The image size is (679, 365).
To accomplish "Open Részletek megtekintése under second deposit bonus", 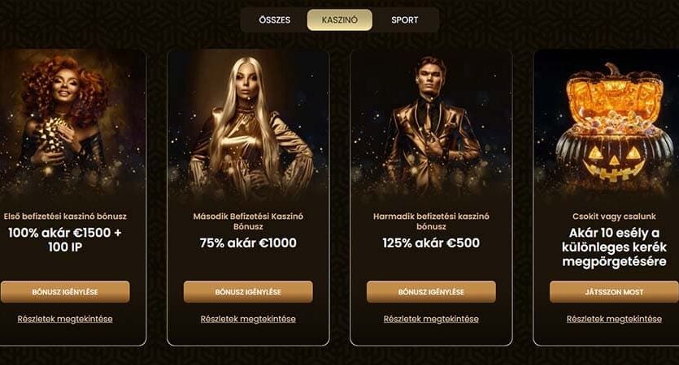I will (248, 319).
